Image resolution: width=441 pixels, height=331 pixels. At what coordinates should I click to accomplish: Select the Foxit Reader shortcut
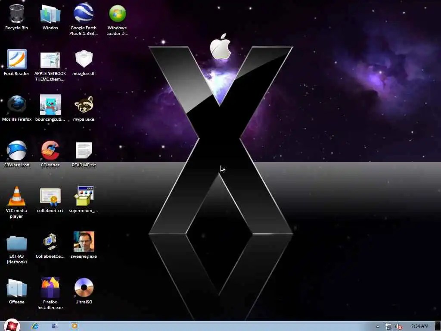coord(17,59)
